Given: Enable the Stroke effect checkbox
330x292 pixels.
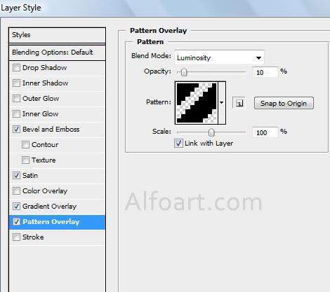Looking at the screenshot, I should point(16,237).
